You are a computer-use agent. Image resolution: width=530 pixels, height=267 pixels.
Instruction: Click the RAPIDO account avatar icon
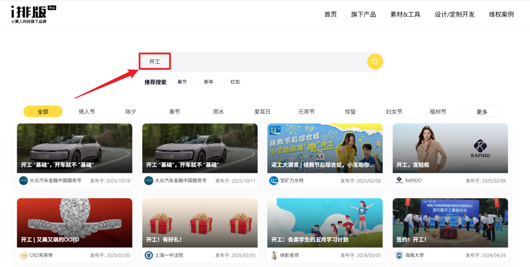click(x=399, y=181)
